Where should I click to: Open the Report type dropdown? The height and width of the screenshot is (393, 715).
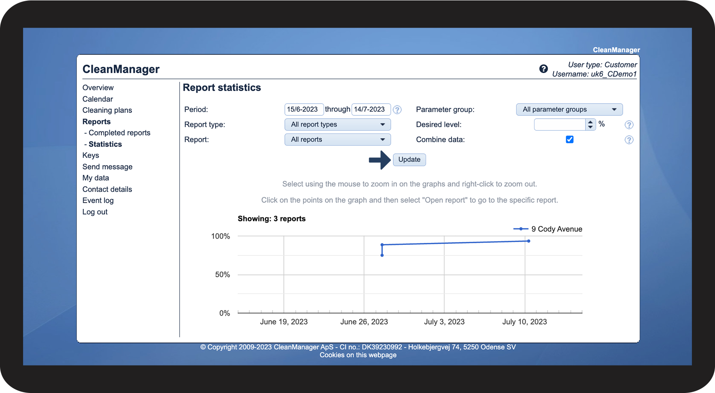pyautogui.click(x=337, y=124)
